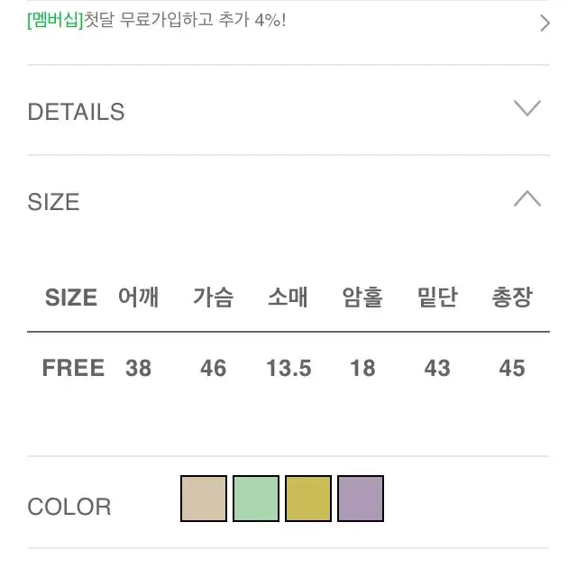Image resolution: width=577 pixels, height=577 pixels.
Task: Click the DETAILS heading
Action: click(76, 112)
